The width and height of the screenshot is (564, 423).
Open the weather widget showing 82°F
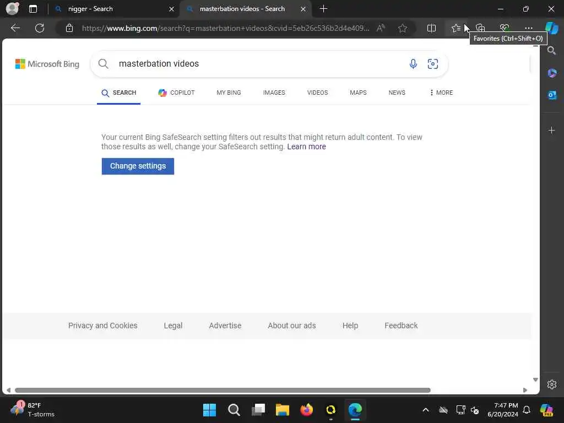click(32, 410)
